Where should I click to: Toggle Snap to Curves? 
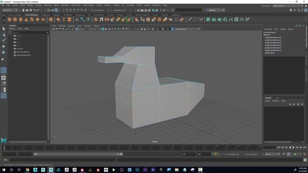(x=71, y=10)
